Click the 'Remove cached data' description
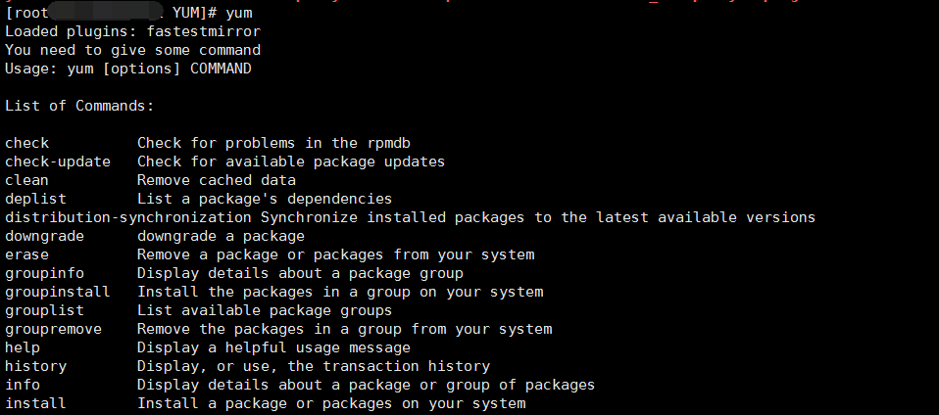Viewport: 939px width, 415px height. (x=217, y=180)
